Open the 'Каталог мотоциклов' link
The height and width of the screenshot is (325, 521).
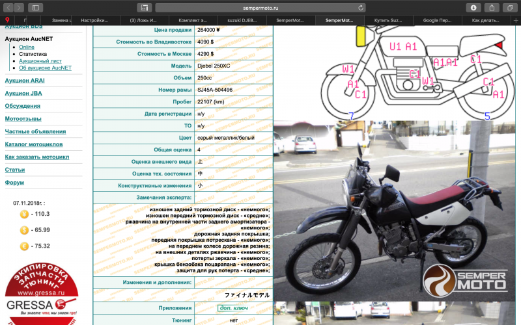coord(34,144)
